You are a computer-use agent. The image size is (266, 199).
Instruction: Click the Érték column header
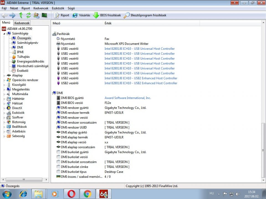click(x=151, y=23)
